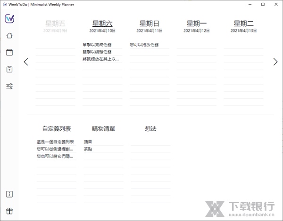Click task 您可以拖放任務
The image size is (283, 221).
point(144,45)
